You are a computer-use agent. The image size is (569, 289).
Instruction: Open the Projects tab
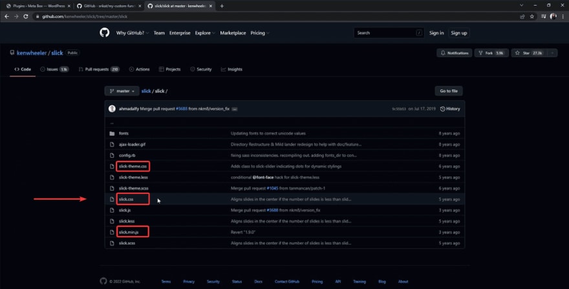(x=169, y=69)
